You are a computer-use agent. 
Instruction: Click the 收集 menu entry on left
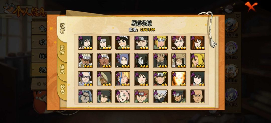[39, 70]
